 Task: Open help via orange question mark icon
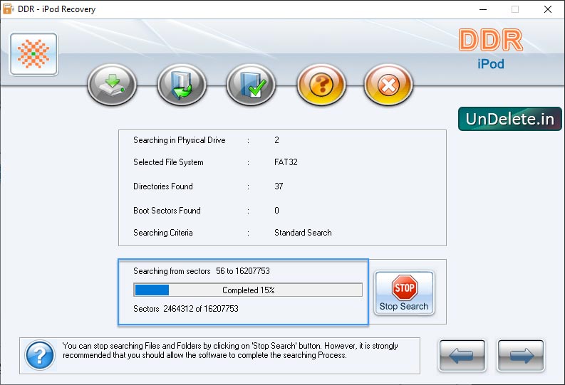[x=321, y=85]
